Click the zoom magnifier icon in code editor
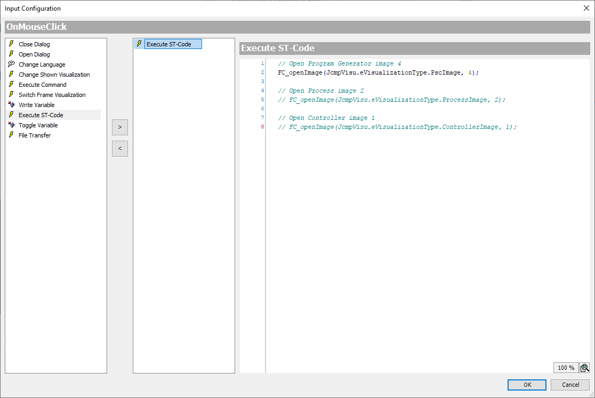 point(584,368)
